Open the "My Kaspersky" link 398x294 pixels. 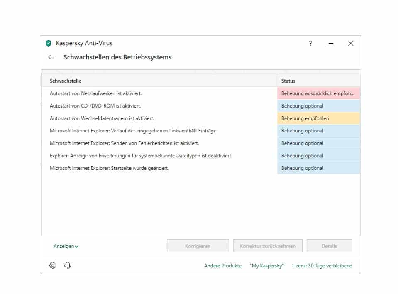pos(266,266)
